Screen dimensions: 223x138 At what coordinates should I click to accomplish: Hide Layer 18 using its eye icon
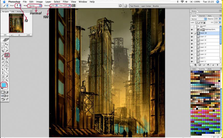pyautogui.click(x=192, y=33)
